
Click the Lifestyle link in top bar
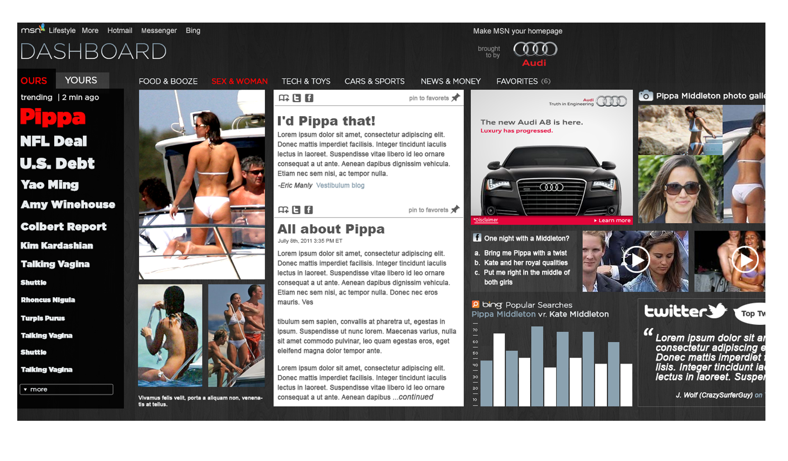(62, 30)
